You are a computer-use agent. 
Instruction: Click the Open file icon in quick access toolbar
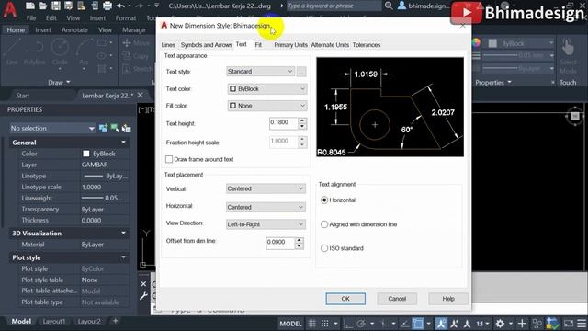point(43,6)
